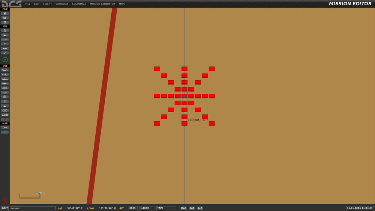This screenshot has height=211, width=375.
Task: Select the ground vehicle tank tool
Action: tap(5, 84)
